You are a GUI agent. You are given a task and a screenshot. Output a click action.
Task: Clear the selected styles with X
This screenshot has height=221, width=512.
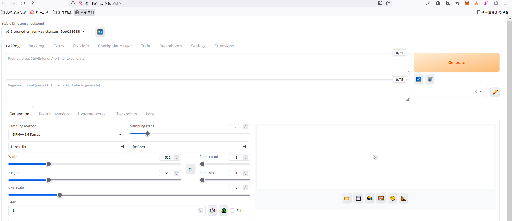(476, 92)
